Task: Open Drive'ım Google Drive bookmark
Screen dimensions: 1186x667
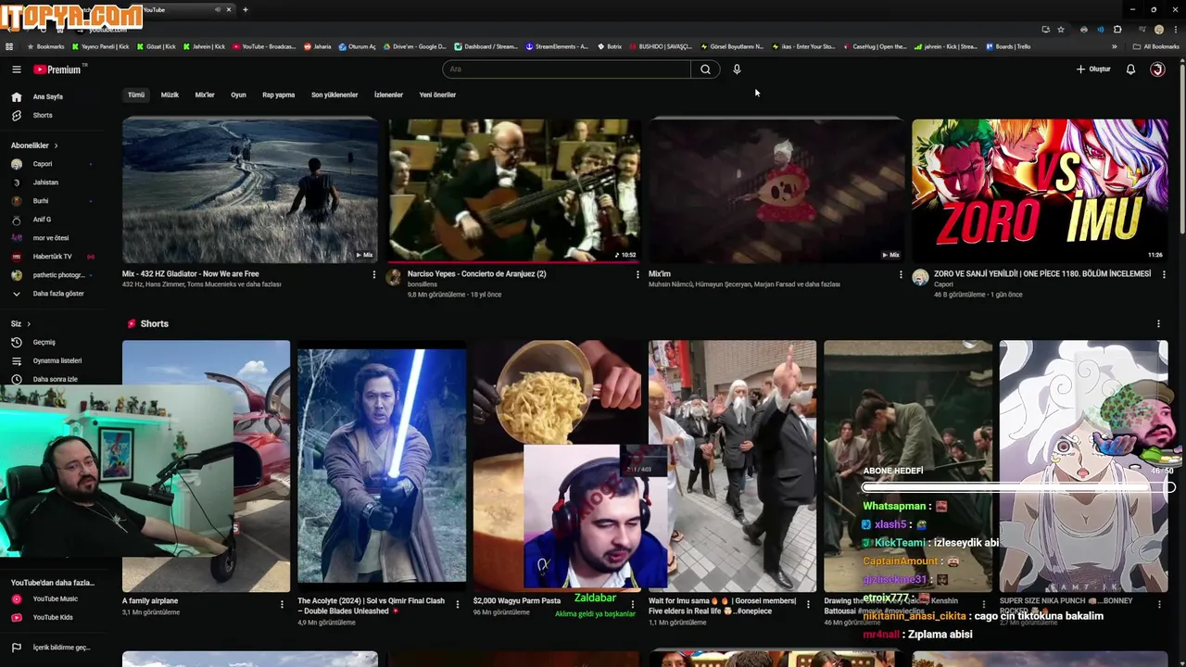Action: (x=414, y=46)
